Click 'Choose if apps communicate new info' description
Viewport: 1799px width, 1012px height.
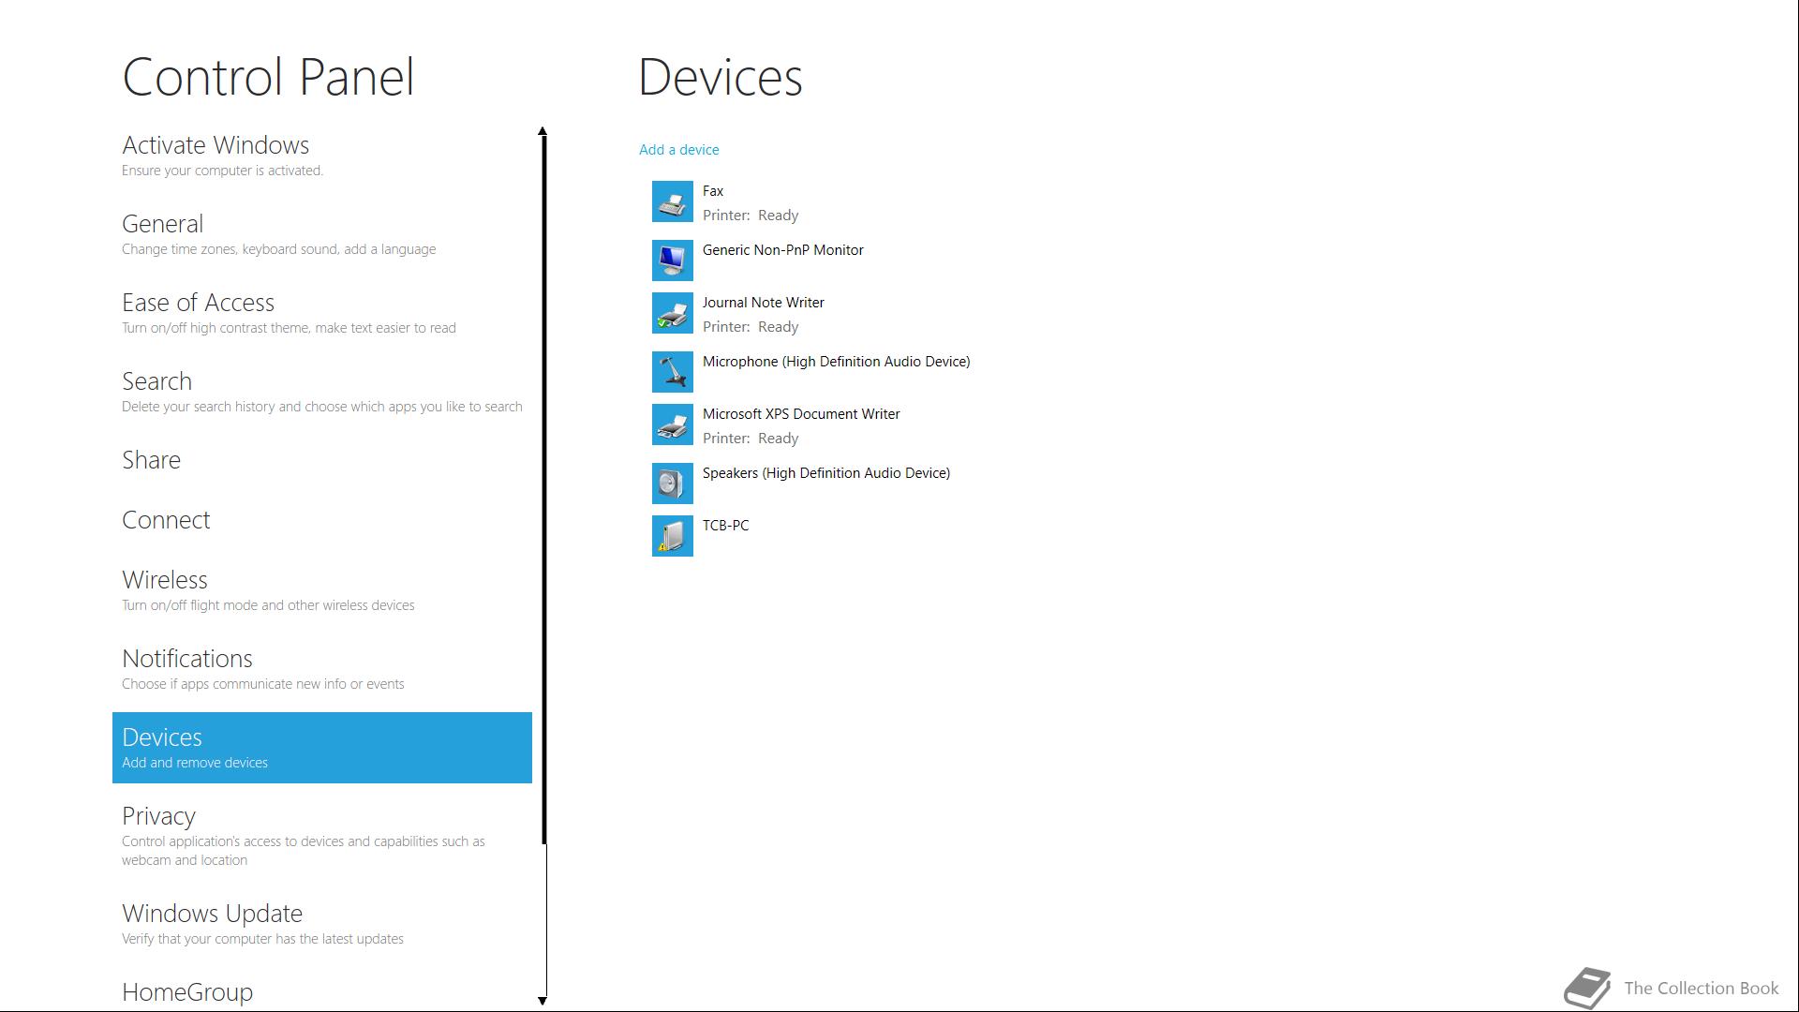[x=263, y=684]
